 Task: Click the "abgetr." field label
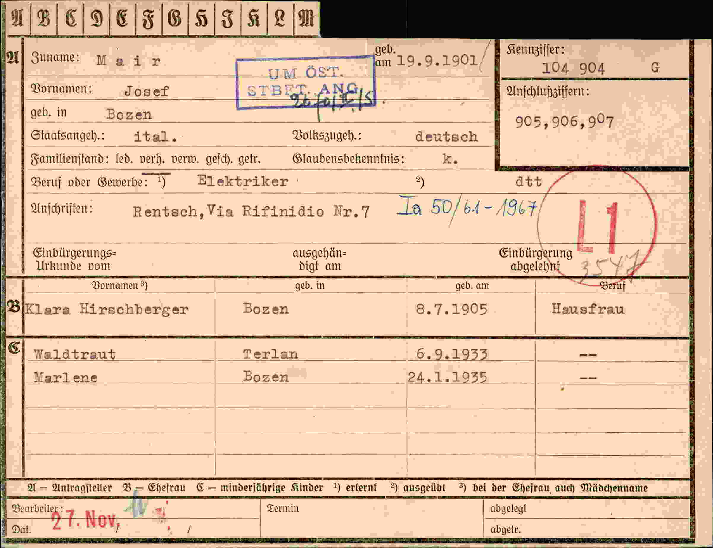coord(505,529)
